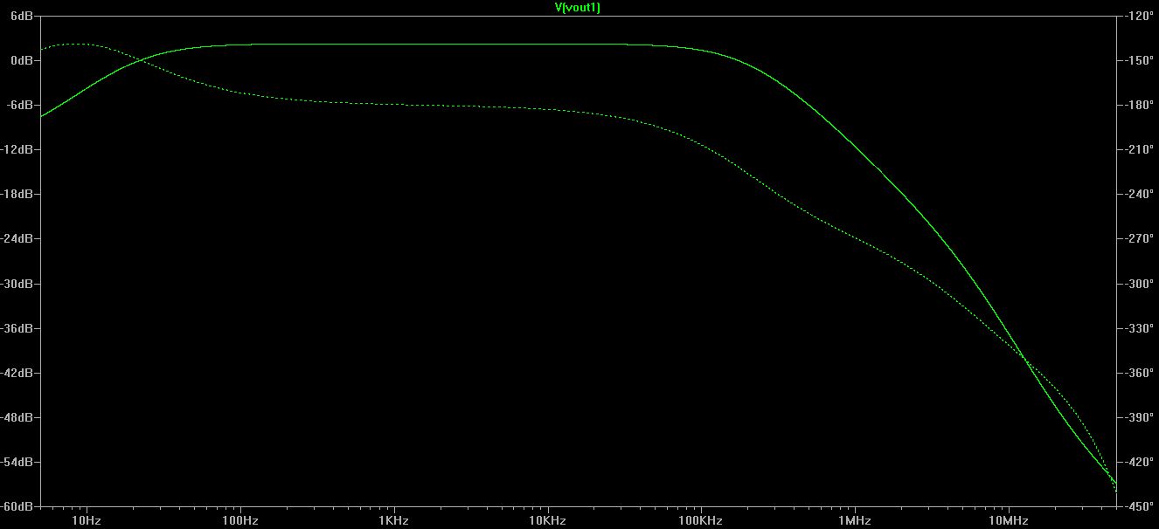Click the 100KHz frequency axis label
Image resolution: width=1159 pixels, height=529 pixels.
tap(701, 521)
